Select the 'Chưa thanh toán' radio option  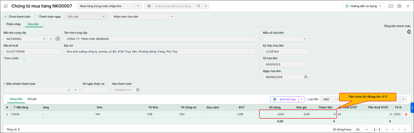(5, 16)
